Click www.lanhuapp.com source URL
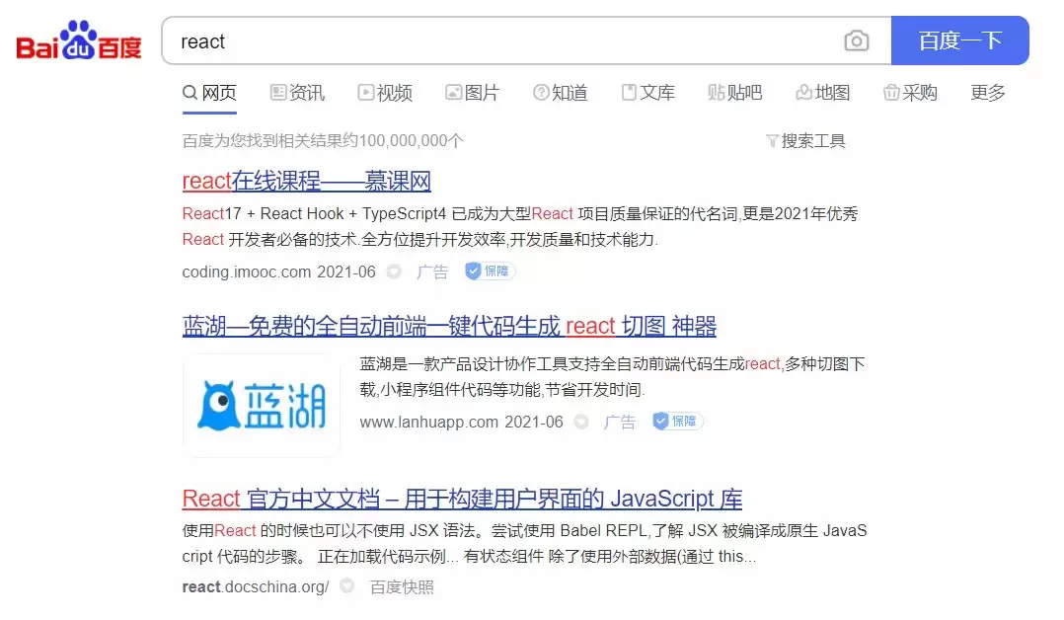 428,422
